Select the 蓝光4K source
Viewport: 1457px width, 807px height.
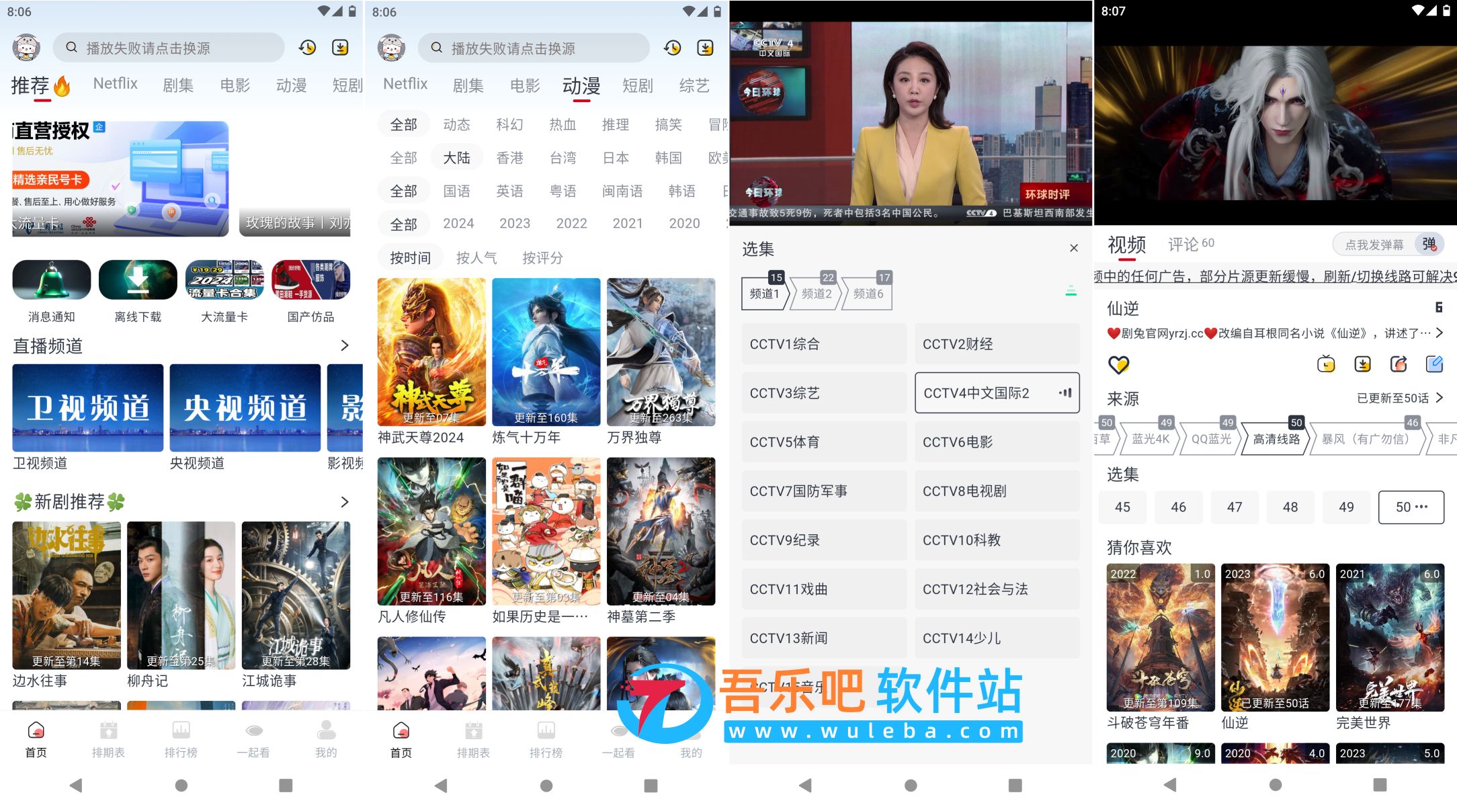(1151, 439)
